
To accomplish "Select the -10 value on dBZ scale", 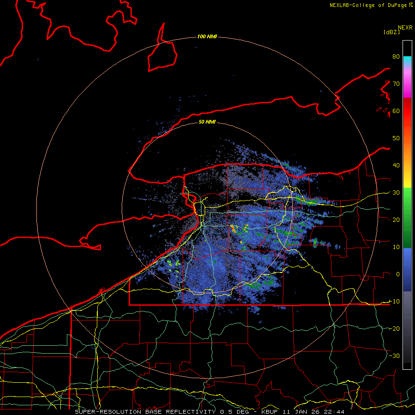I will tap(394, 302).
